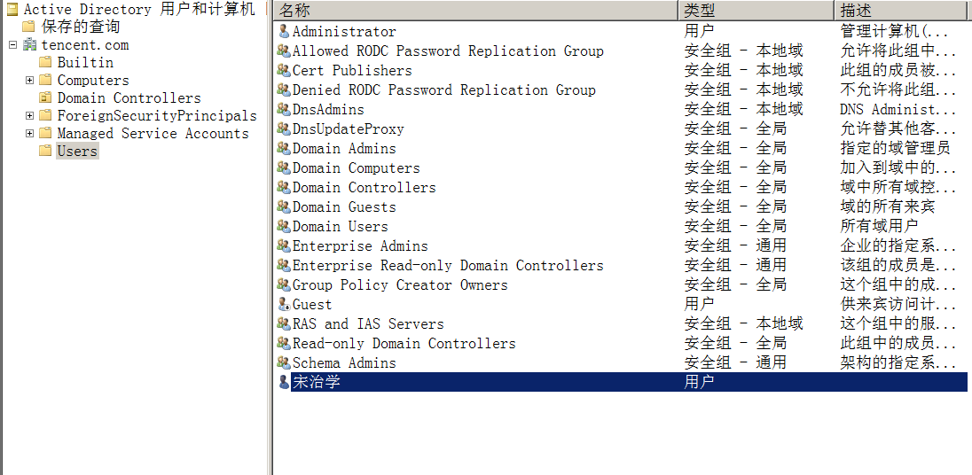Select Builtin in the tree
This screenshot has height=475, width=972.
pos(85,63)
